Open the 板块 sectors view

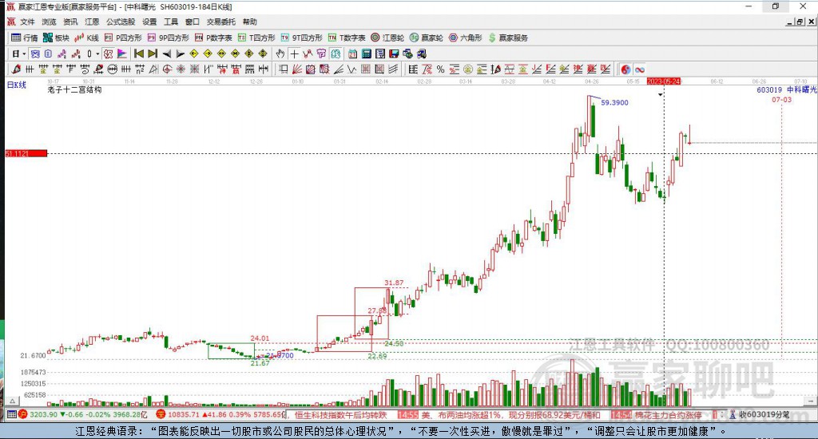click(x=57, y=38)
